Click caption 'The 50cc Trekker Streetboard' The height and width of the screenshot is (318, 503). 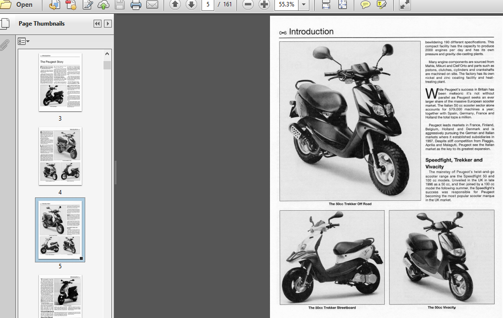pyautogui.click(x=332, y=308)
